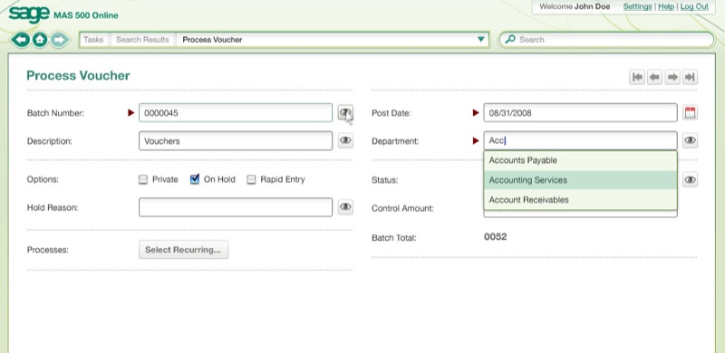Jump to last record icon
The image size is (725, 353).
pos(690,77)
